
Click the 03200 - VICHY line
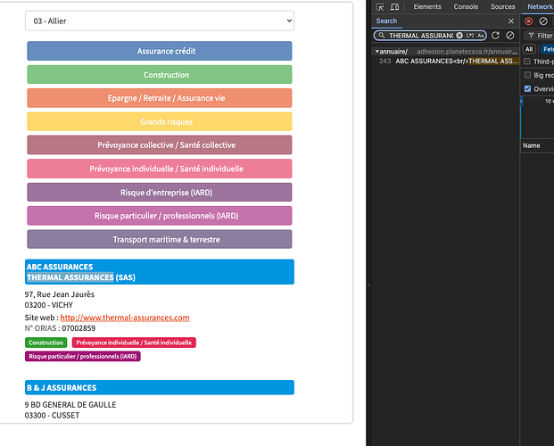(x=49, y=305)
